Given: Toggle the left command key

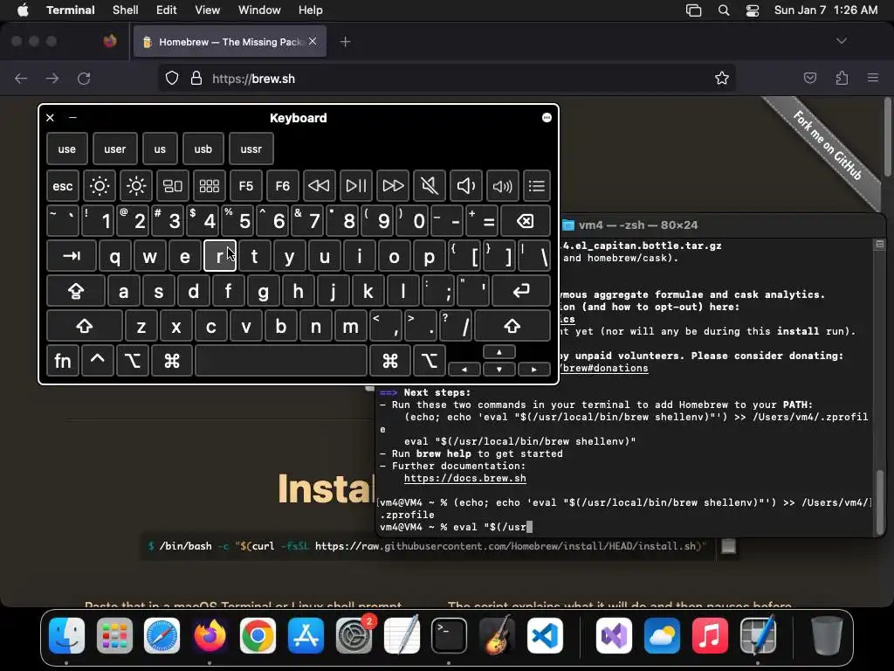Looking at the screenshot, I should 172,361.
